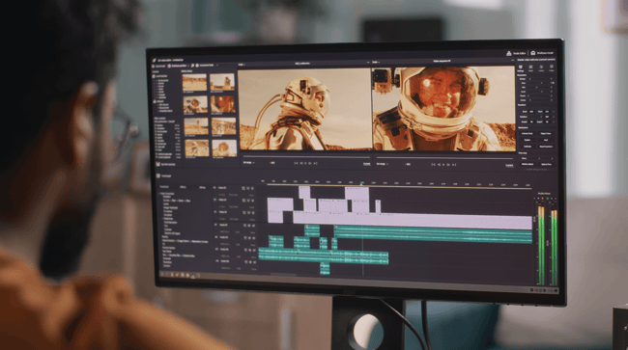Click the play button under the right preview

coord(443,164)
